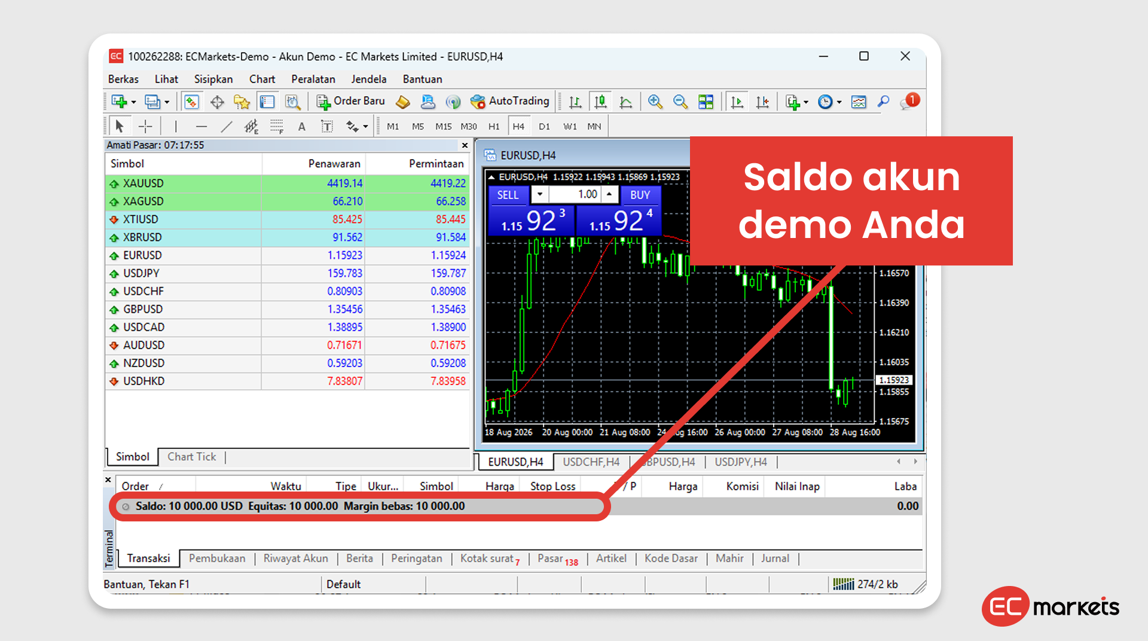Open the Templates icon
This screenshot has height=641, width=1148.
pyautogui.click(x=859, y=102)
